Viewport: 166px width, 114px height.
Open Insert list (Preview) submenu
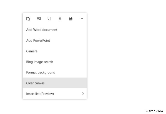coord(55,94)
